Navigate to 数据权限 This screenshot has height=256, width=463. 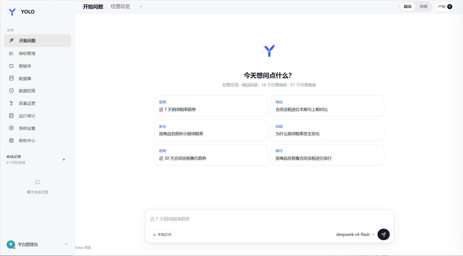38,91
